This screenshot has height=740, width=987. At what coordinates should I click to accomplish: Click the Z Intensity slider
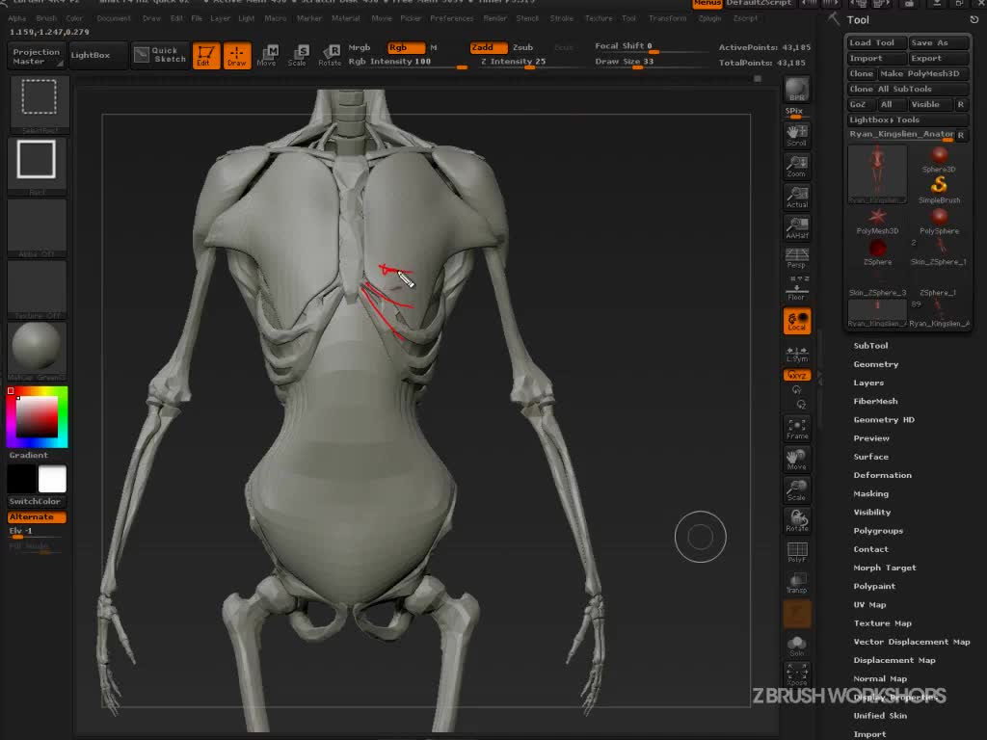click(x=530, y=63)
